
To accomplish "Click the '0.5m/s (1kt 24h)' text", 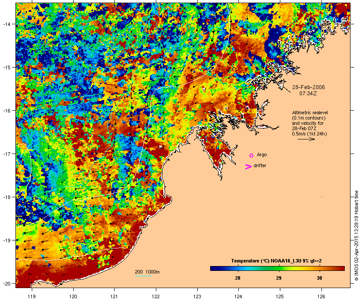I will (x=309, y=134).
